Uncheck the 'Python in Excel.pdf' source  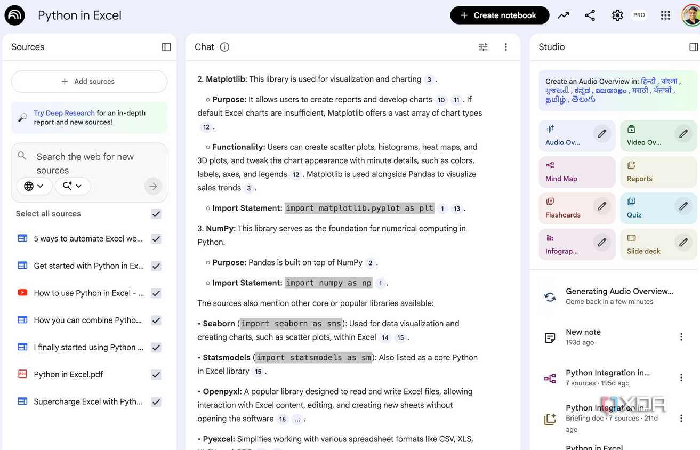(156, 375)
